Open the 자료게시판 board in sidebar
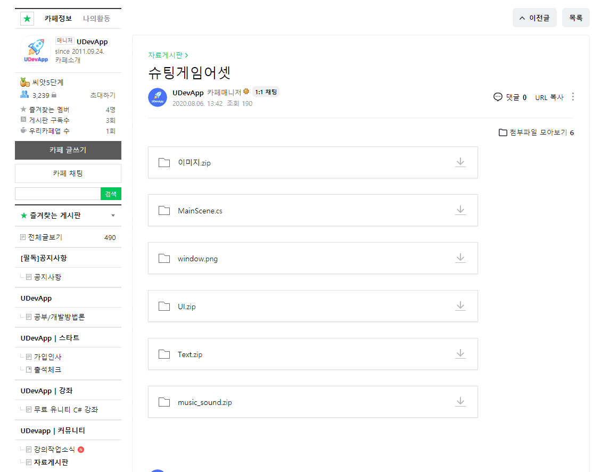This screenshot has height=472, width=593. [x=51, y=462]
